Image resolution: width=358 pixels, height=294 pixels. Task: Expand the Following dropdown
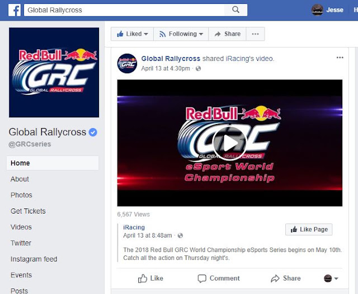(181, 34)
